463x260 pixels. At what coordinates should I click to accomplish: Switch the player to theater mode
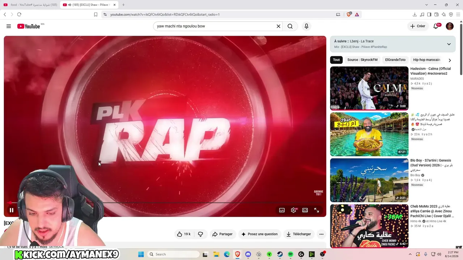click(x=305, y=210)
